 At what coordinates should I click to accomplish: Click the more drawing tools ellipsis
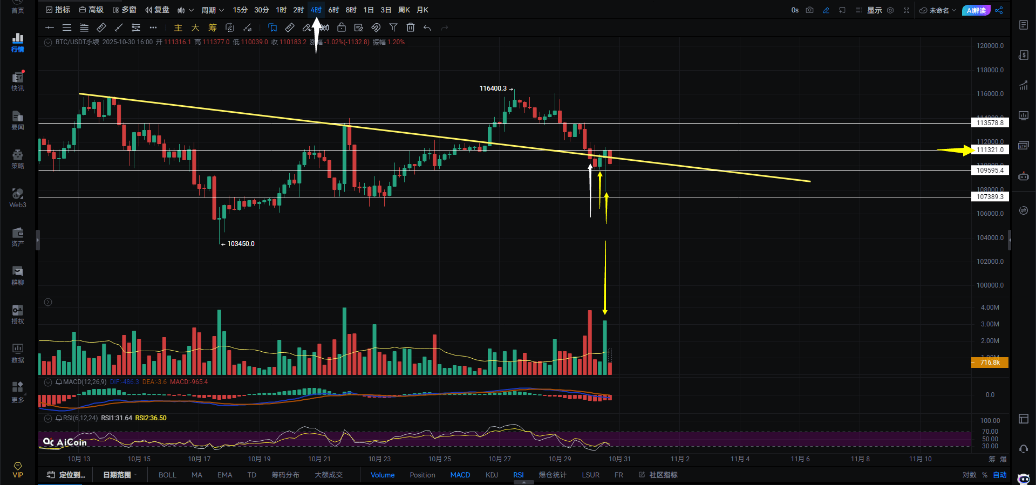[x=153, y=28]
